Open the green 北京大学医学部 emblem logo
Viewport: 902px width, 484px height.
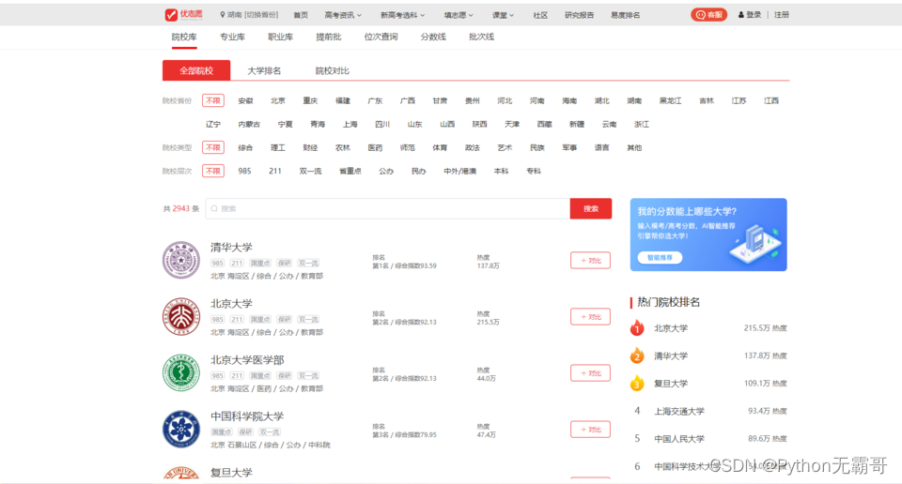point(181,372)
